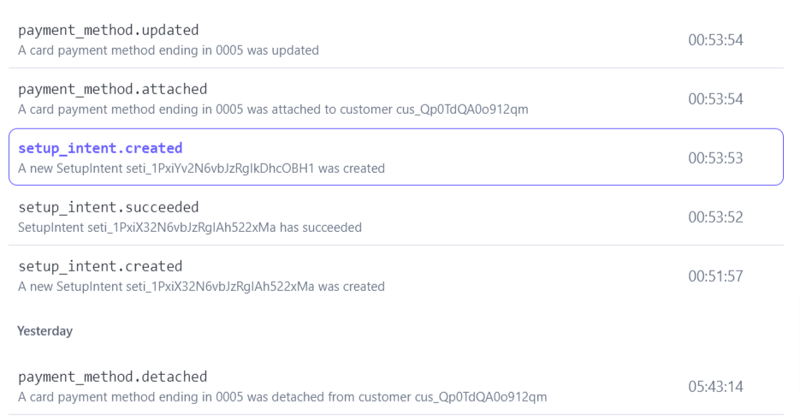This screenshot has width=800, height=416.
Task: Click the 00:51:57 timestamp
Action: click(715, 276)
